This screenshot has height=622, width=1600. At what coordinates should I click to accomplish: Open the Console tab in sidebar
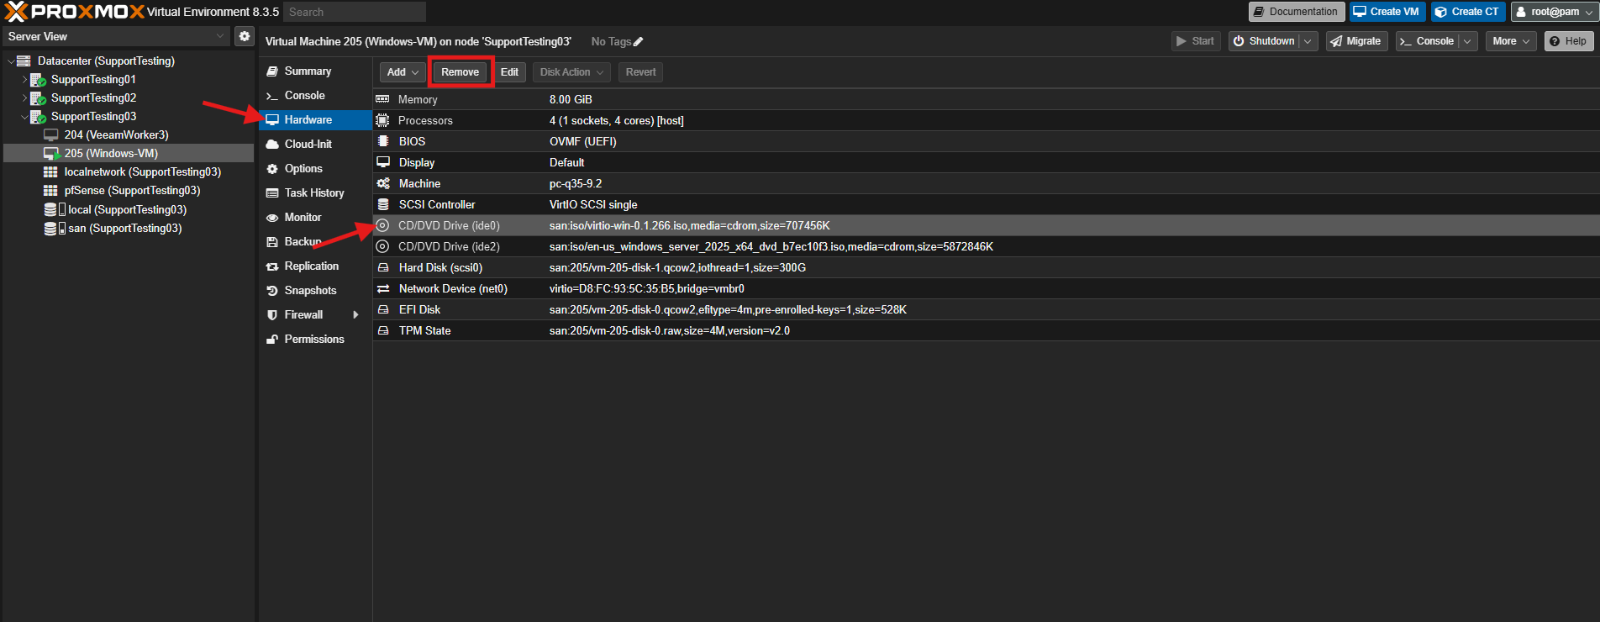pos(315,96)
